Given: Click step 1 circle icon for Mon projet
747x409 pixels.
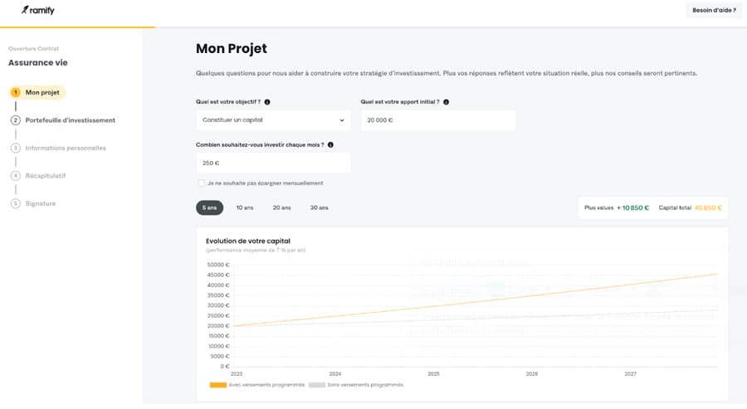Looking at the screenshot, I should [x=16, y=92].
